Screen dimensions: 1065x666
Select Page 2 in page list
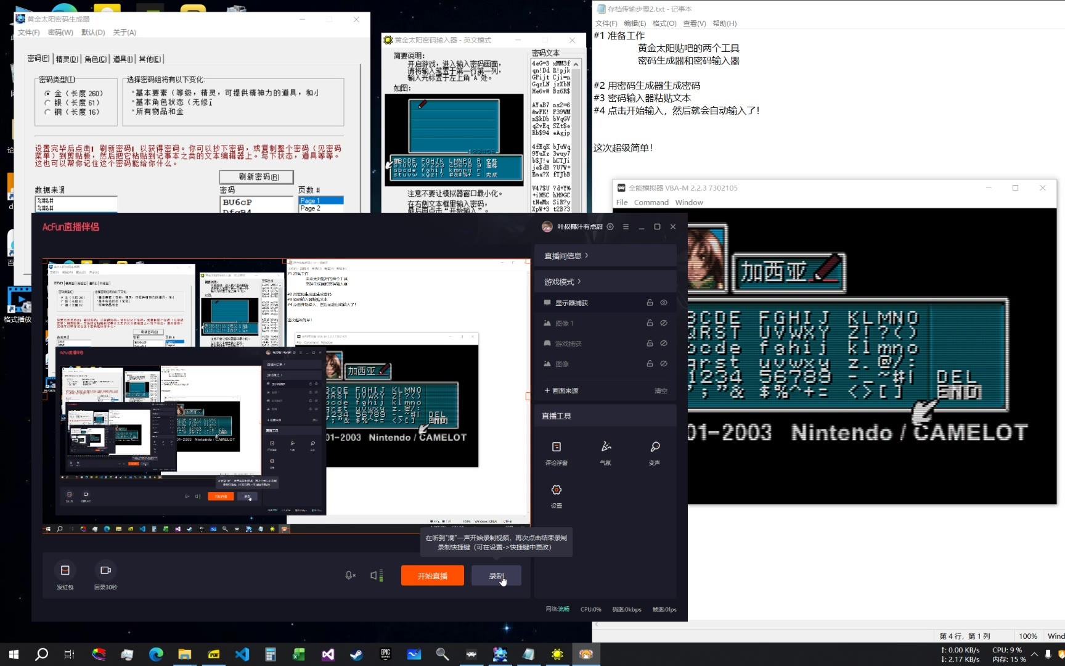pos(310,209)
